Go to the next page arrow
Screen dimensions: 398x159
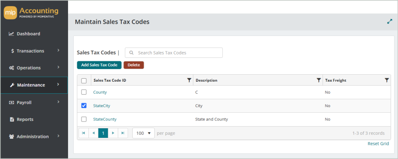pyautogui.click(x=113, y=133)
